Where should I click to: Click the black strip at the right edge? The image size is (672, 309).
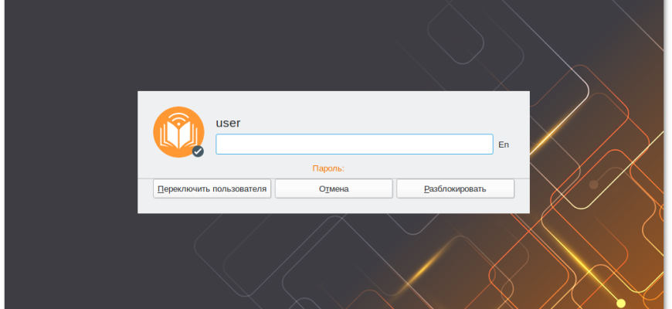point(668,154)
